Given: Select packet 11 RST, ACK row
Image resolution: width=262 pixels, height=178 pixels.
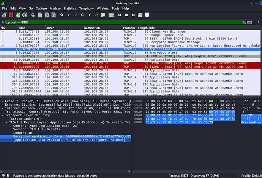Looking at the screenshot, I should 130,63.
